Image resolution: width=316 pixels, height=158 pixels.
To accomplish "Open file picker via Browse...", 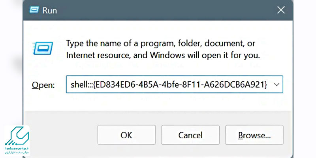I will pos(254,135).
